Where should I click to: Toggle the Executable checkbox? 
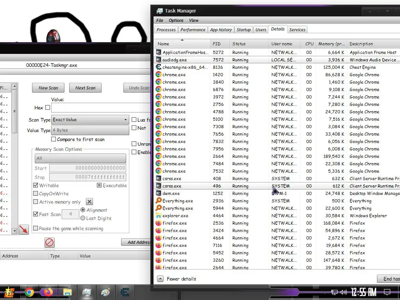[99, 185]
